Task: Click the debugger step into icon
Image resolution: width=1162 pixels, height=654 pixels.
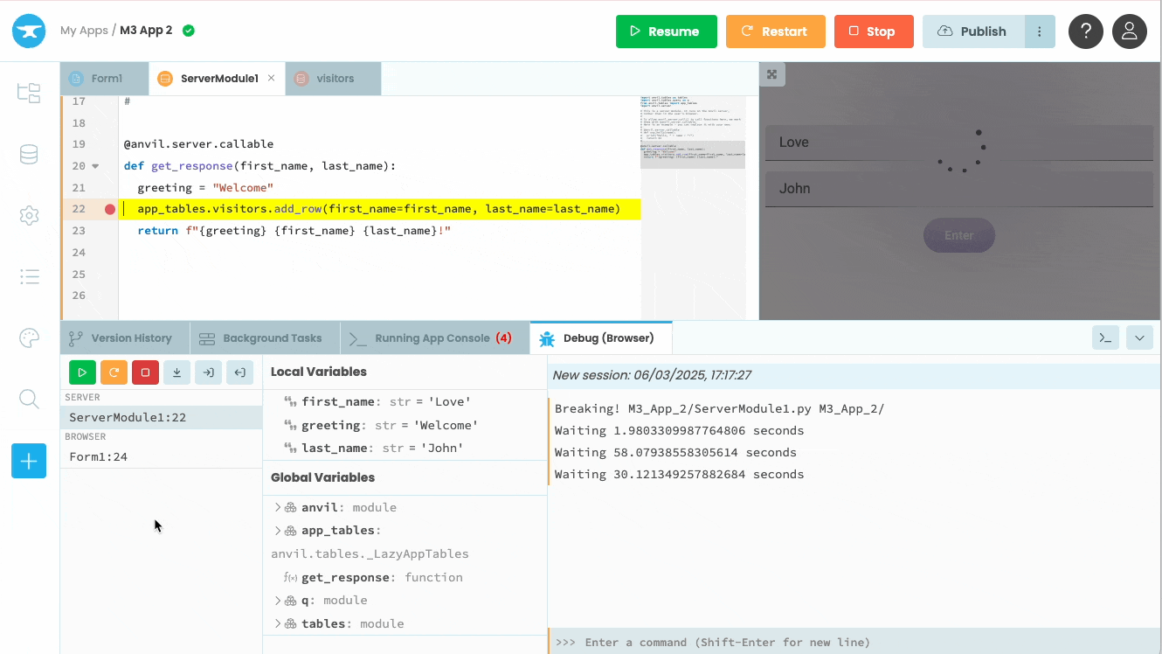Action: tap(208, 372)
